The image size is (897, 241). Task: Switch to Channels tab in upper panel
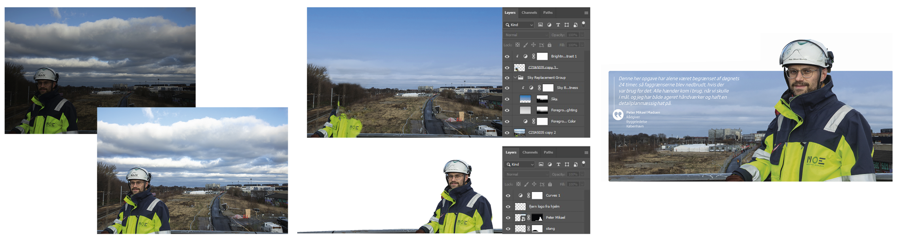click(x=529, y=13)
